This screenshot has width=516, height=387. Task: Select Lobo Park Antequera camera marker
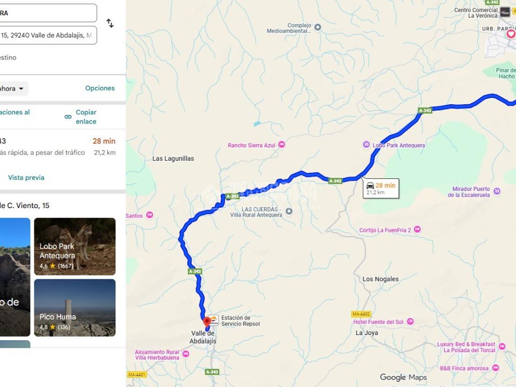[366, 145]
